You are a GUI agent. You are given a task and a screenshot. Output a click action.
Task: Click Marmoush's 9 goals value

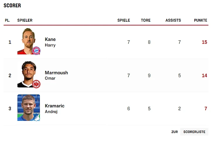tap(149, 75)
